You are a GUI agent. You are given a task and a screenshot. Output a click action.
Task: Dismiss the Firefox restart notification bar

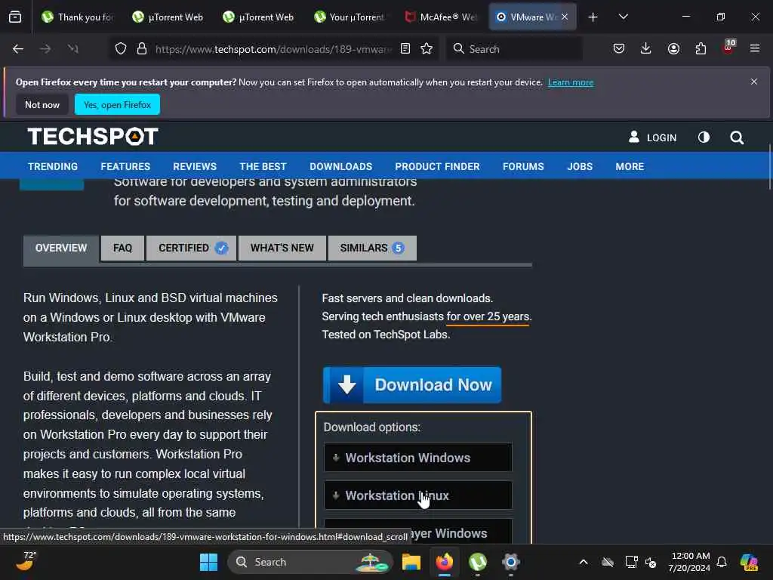tap(754, 82)
